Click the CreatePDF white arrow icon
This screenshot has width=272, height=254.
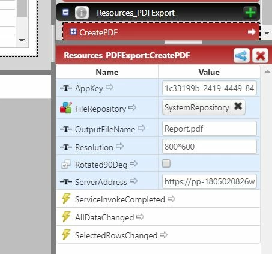point(252,32)
